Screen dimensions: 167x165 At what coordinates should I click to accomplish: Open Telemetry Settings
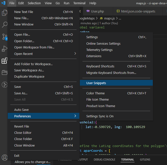(116, 50)
